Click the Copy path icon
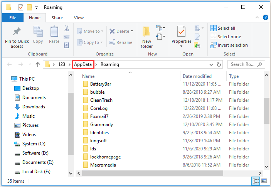Screen dimensions: 271x187 pyautogui.click(x=67, y=37)
